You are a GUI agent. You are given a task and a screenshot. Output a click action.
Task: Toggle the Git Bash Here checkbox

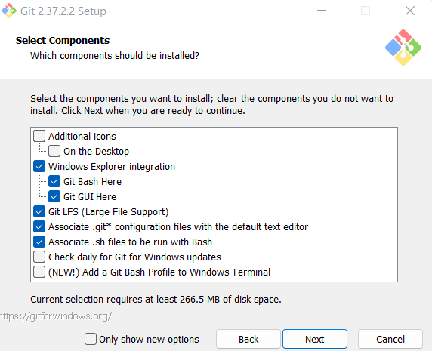click(54, 181)
